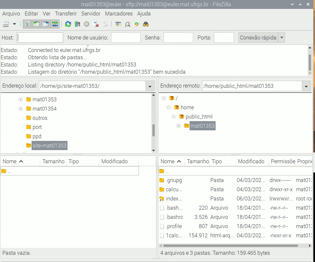Open the Marcadores menu

pyautogui.click(x=118, y=13)
